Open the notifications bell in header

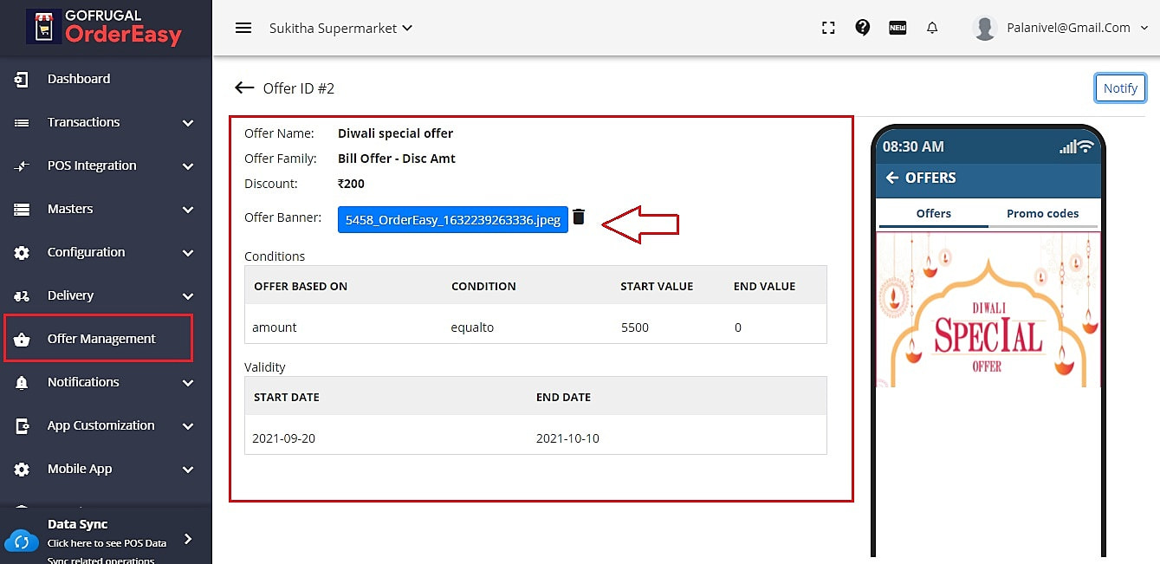click(932, 28)
